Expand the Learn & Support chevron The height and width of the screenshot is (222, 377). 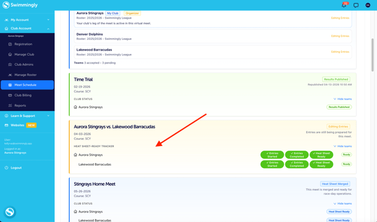[x=48, y=116]
